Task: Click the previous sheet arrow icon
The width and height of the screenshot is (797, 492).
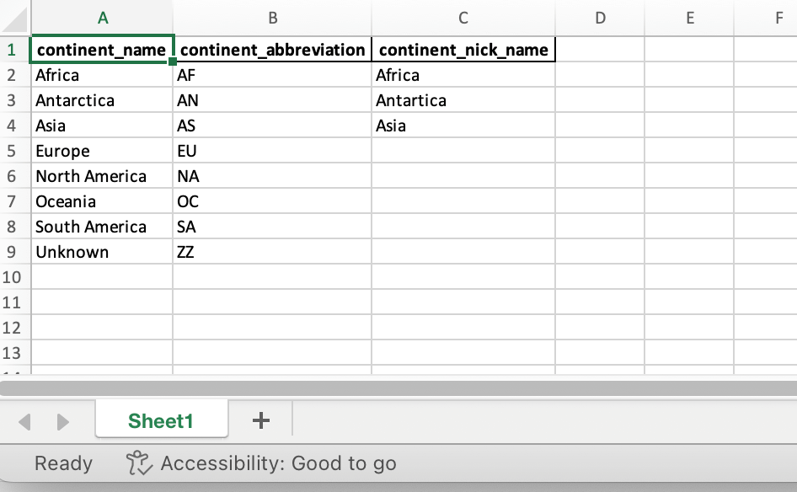Action: (24, 421)
